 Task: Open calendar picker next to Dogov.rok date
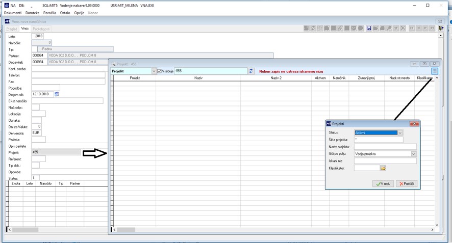point(57,94)
